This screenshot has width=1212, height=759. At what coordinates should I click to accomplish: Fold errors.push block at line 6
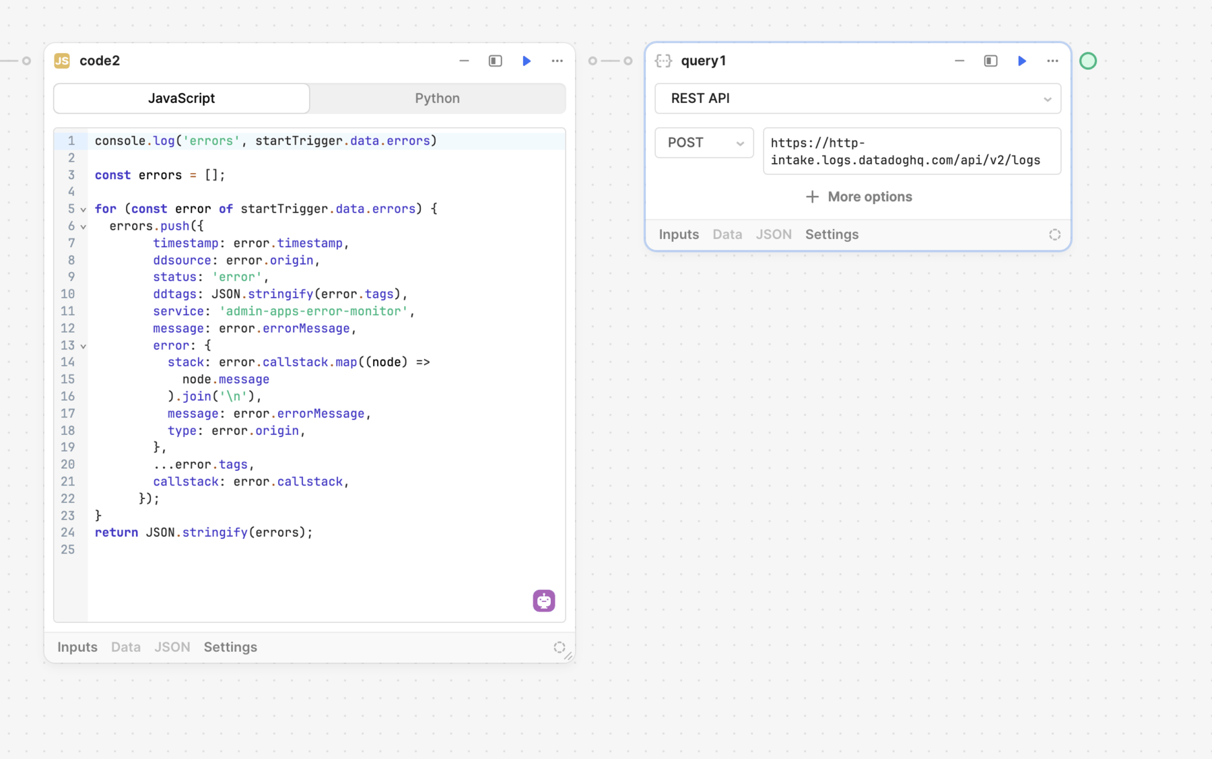(x=83, y=227)
